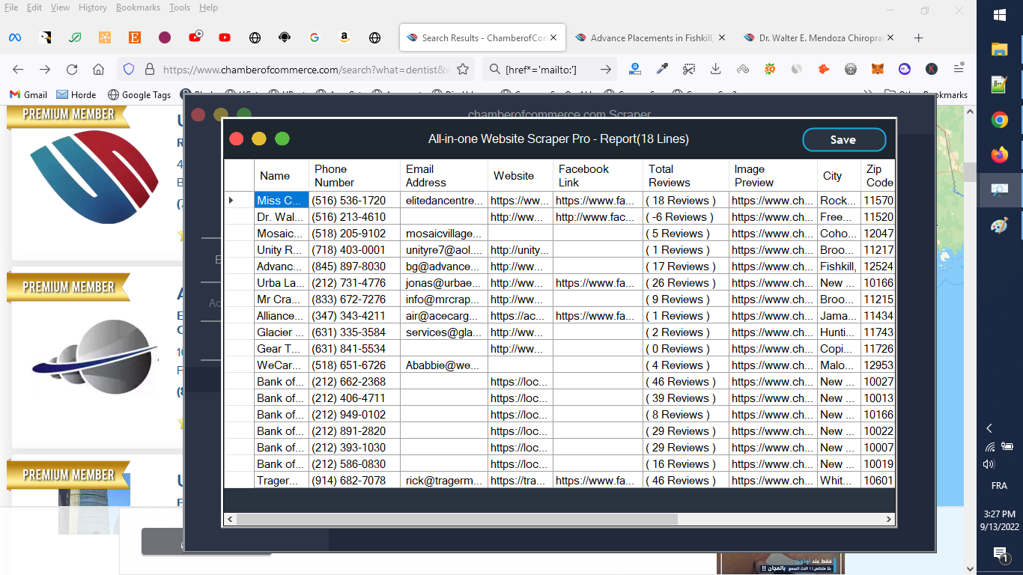The height and width of the screenshot is (575, 1023).
Task: Open the green leaf pinned tab
Action: (75, 37)
